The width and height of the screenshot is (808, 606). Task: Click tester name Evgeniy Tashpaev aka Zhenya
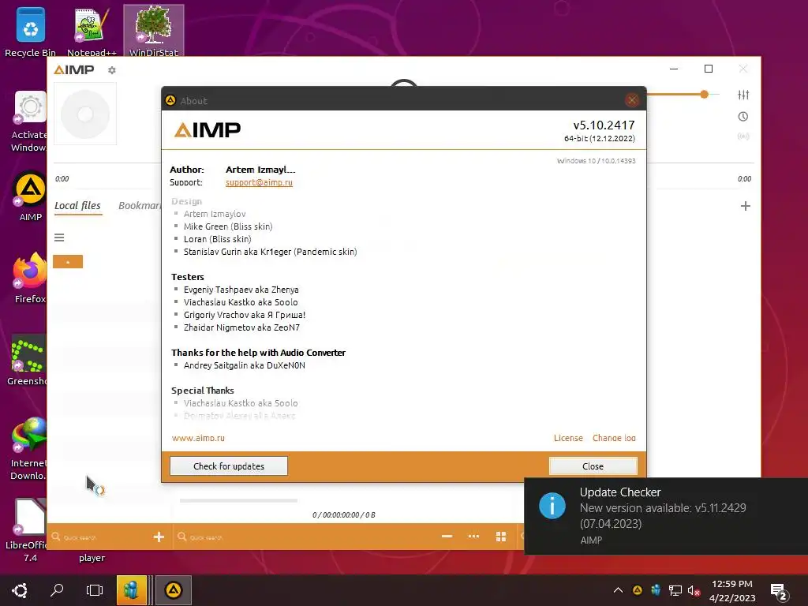coord(241,290)
